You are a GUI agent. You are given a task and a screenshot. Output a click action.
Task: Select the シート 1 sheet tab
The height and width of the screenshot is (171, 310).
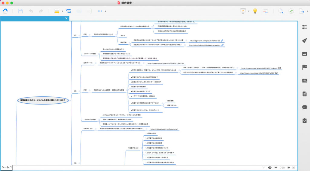click(6, 167)
